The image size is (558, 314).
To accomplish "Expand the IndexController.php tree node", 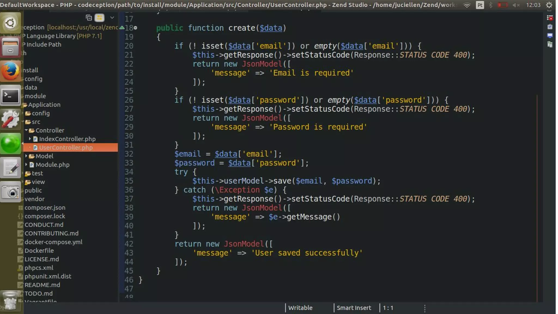I will click(30, 139).
